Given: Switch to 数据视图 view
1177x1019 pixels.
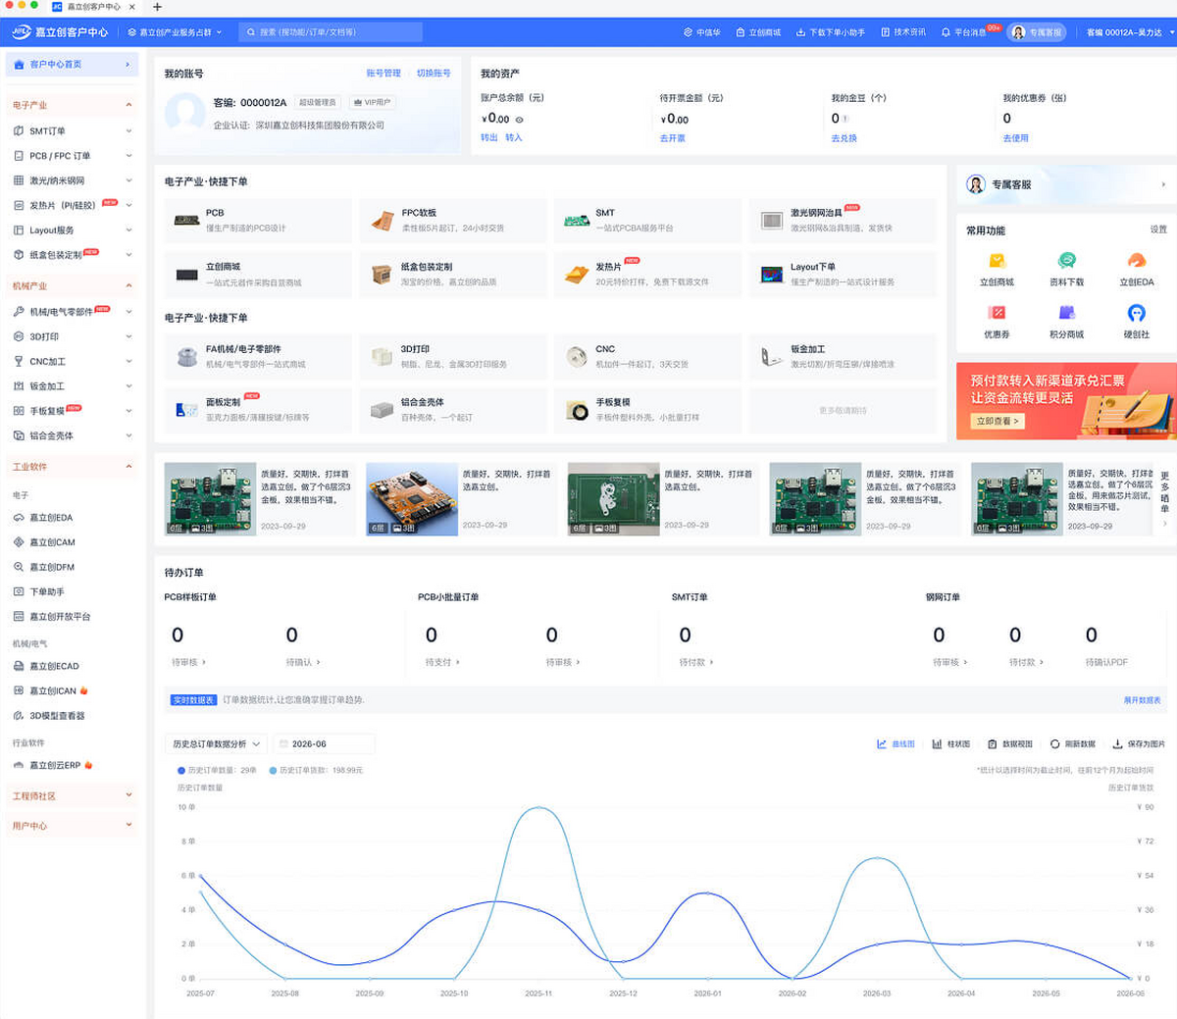Looking at the screenshot, I should (1010, 744).
